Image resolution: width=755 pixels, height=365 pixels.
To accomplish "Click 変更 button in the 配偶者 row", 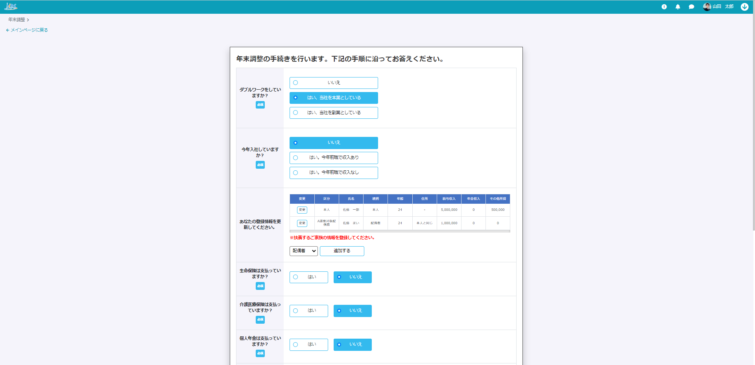I will pyautogui.click(x=302, y=223).
